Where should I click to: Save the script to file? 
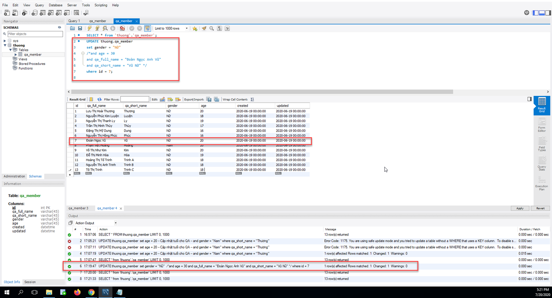tap(80, 28)
